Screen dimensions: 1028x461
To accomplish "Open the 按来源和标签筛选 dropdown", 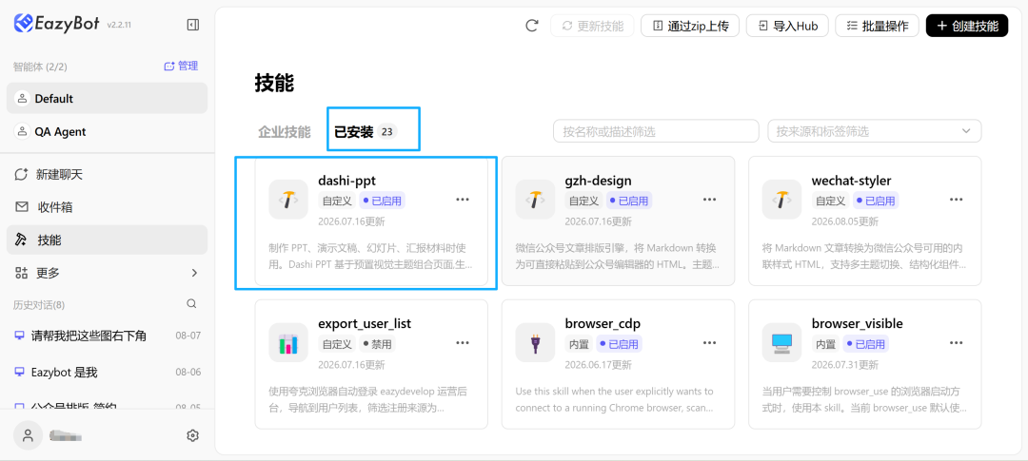I will click(875, 131).
